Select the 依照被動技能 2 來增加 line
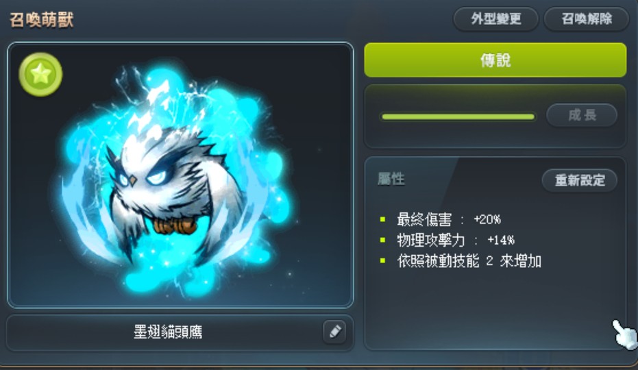This screenshot has width=638, height=370. (x=461, y=261)
